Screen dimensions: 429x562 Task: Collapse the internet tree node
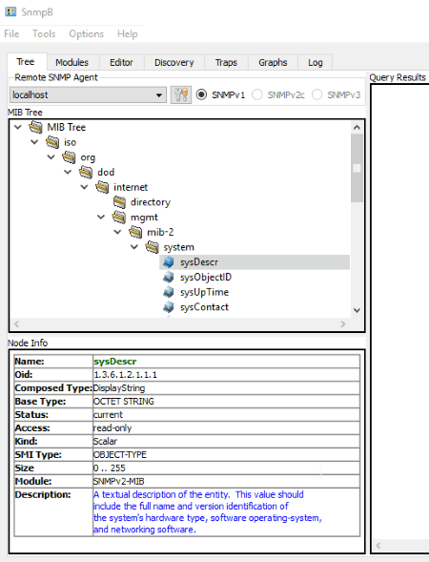click(85, 187)
